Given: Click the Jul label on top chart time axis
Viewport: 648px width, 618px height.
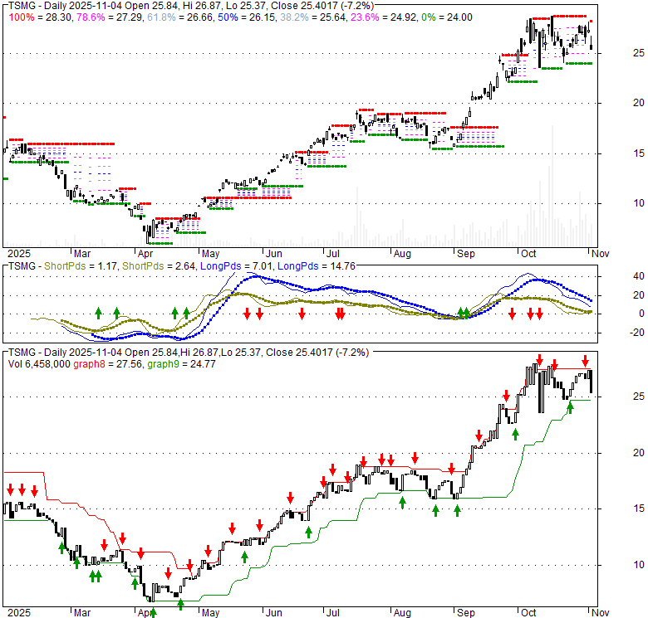Looking at the screenshot, I should tap(332, 254).
